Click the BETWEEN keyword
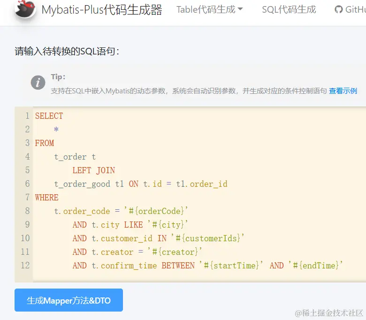This screenshot has width=366, height=320. point(178,266)
